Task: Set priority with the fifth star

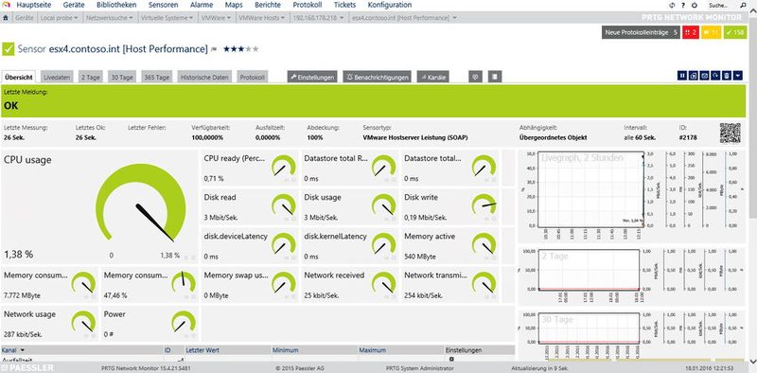Action: [255, 49]
